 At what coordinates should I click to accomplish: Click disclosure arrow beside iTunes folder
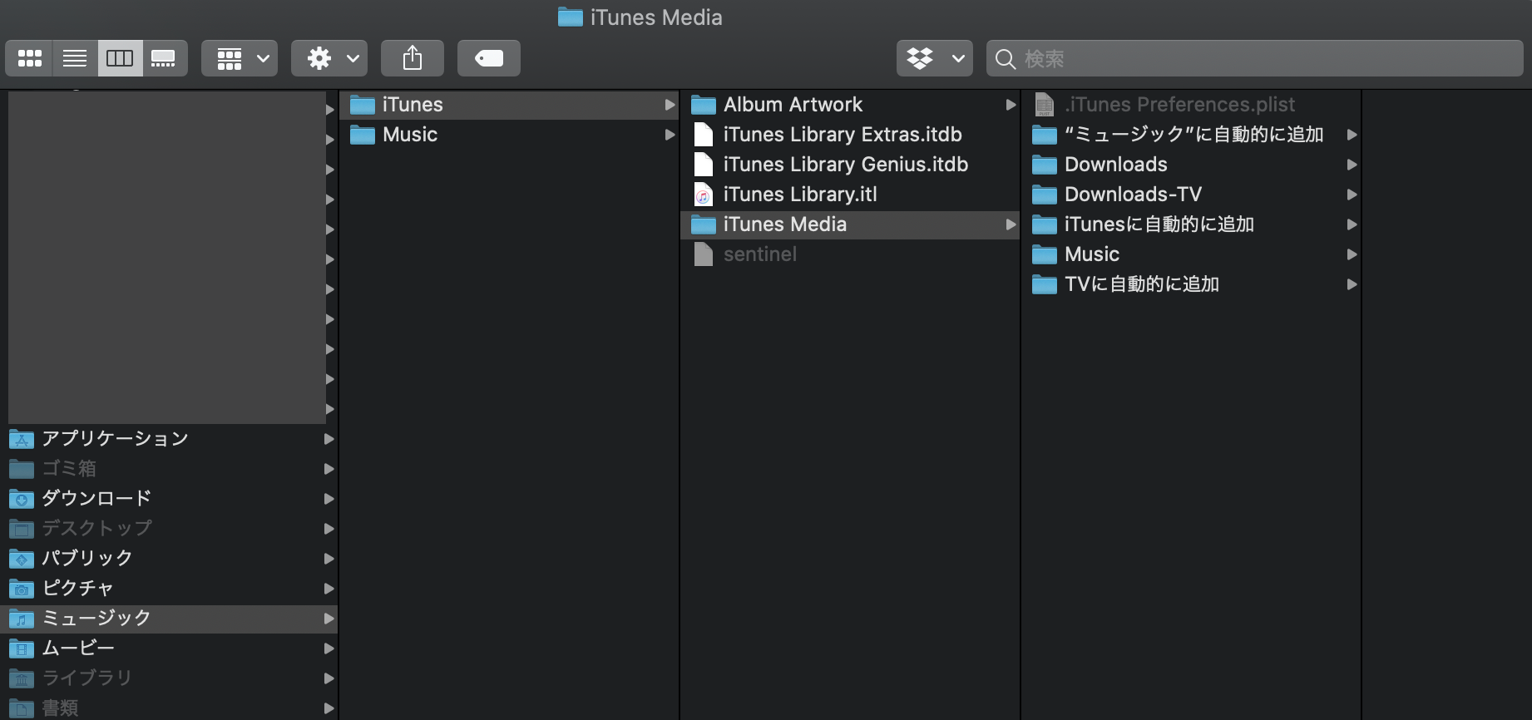670,105
